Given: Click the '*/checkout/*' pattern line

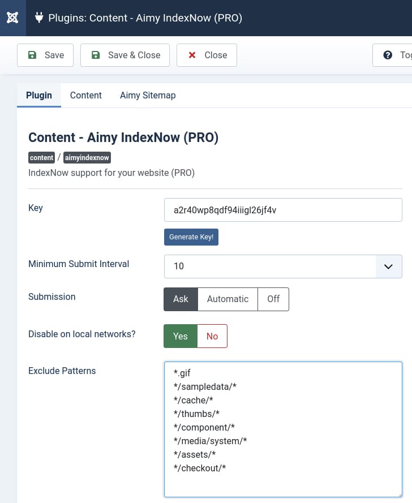Looking at the screenshot, I should point(200,468).
